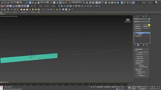Click the Iterations spinner field
This screenshot has width=161, height=90.
145,52
